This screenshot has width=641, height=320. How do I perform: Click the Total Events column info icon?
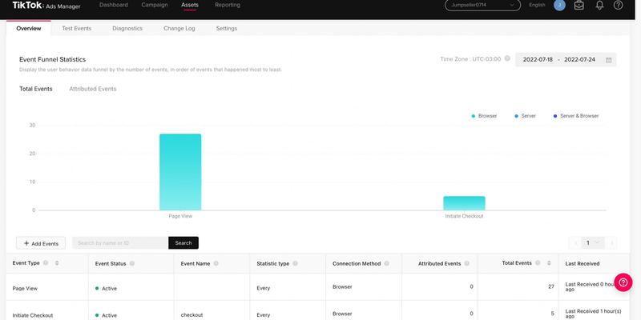coord(538,263)
